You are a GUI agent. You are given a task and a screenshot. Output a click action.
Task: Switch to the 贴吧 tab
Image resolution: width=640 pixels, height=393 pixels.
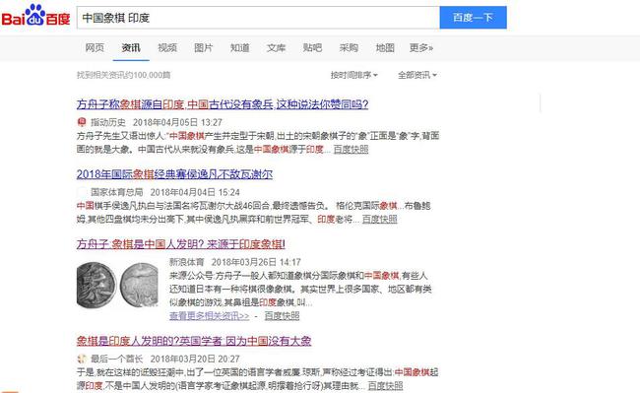tap(313, 47)
